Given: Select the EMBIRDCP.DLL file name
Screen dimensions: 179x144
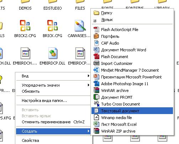Looking at the screenshot, I should [x=52, y=63].
